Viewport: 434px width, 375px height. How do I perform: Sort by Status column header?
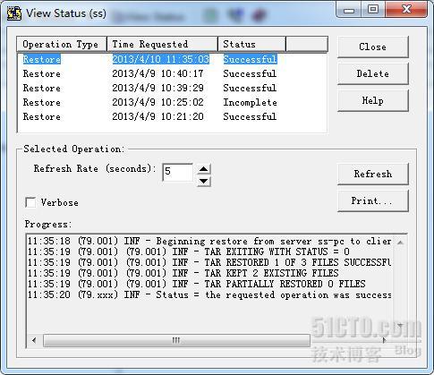(x=251, y=44)
